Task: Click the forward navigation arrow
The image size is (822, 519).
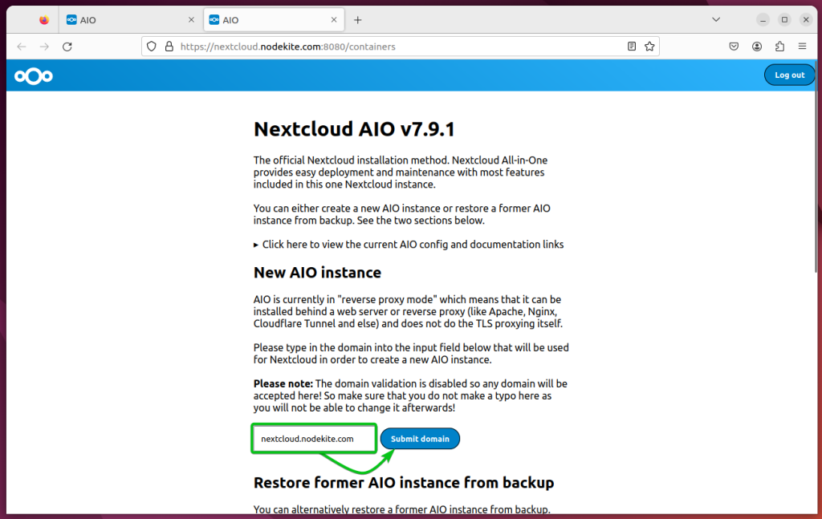Action: (x=43, y=46)
